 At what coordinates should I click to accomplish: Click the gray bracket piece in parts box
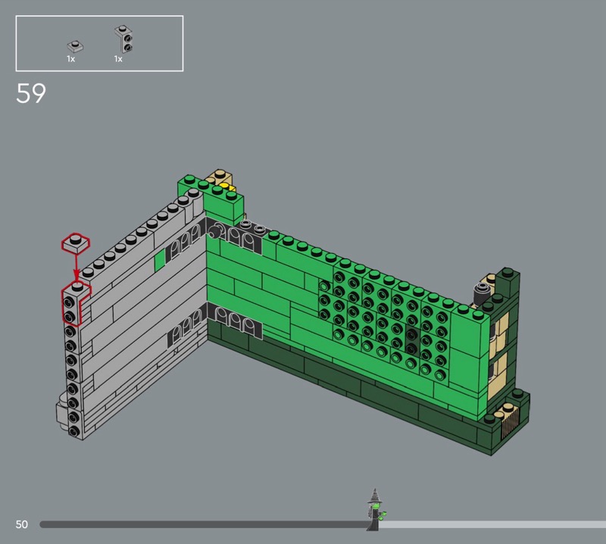pyautogui.click(x=122, y=39)
